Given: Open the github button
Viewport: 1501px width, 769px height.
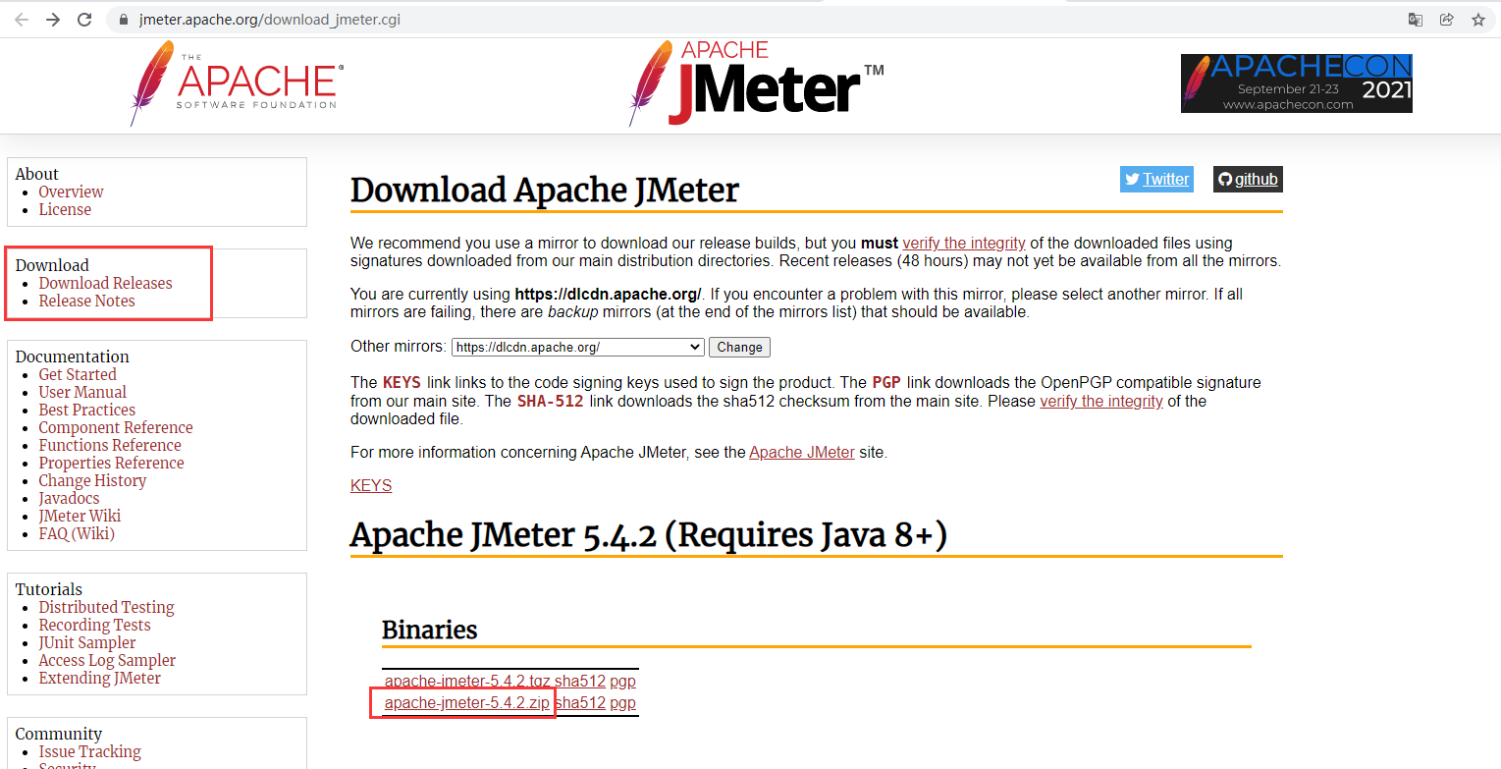Looking at the screenshot, I should click(1248, 179).
